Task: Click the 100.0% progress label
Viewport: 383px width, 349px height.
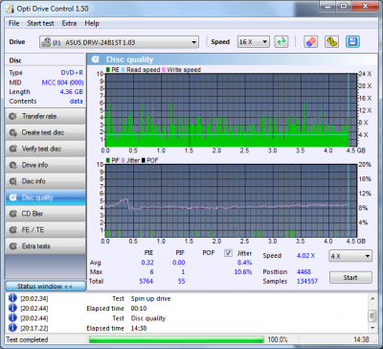Action: [x=278, y=339]
